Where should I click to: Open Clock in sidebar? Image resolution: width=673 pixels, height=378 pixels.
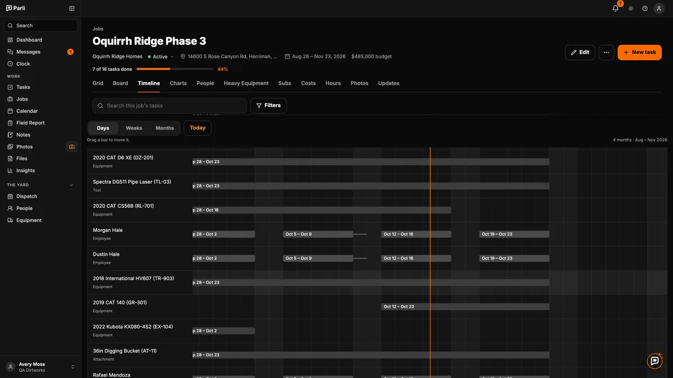tap(40, 64)
